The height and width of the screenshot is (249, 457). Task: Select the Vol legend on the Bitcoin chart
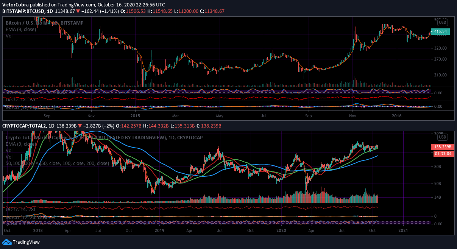tap(9, 36)
